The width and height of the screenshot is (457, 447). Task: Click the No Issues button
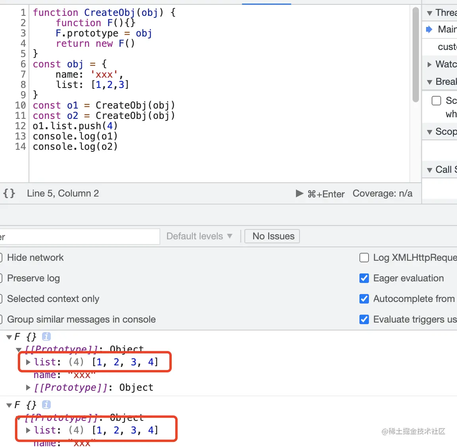point(272,236)
